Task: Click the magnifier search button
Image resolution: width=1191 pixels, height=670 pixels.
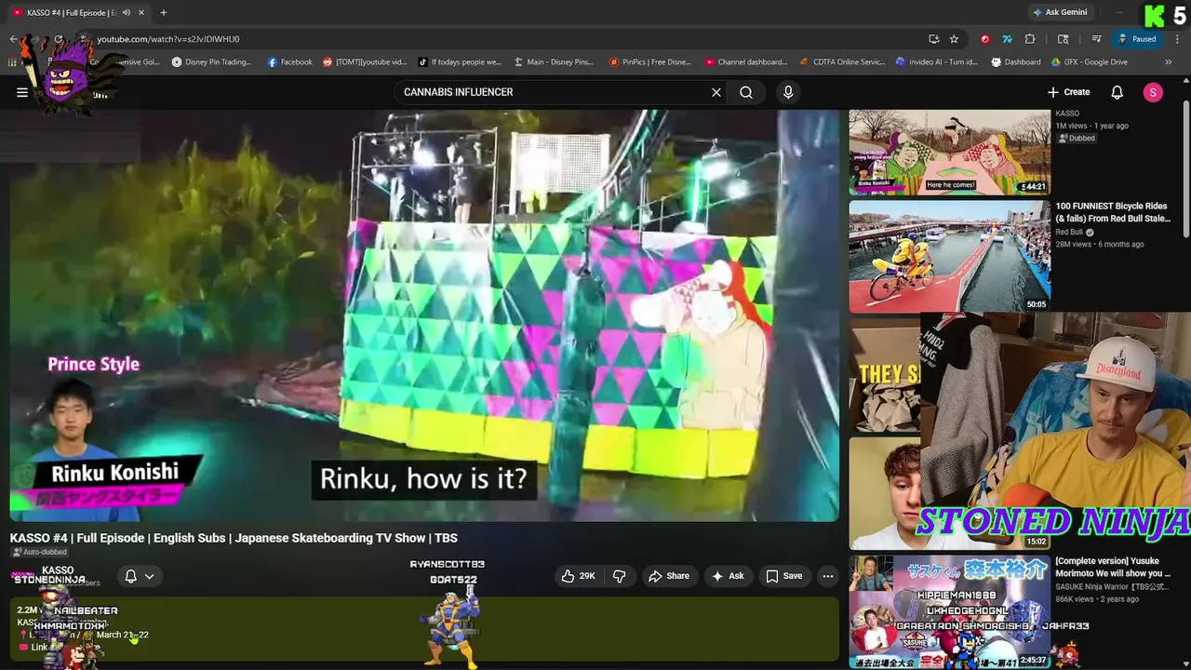Action: point(746,92)
